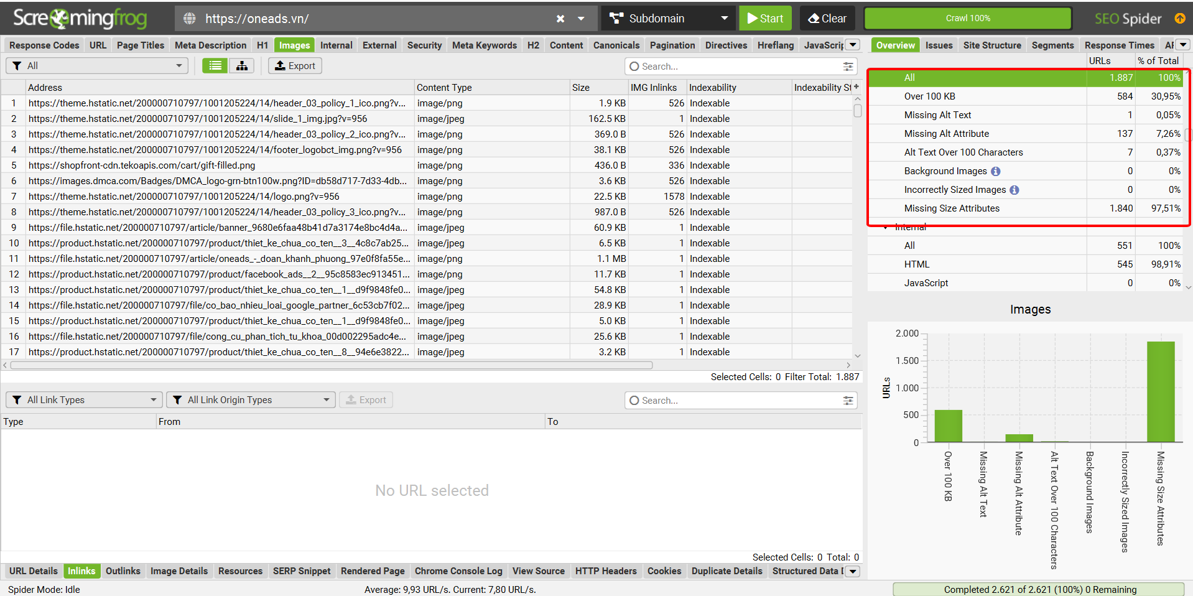
Task: Open the All Link Origin Types dropdown
Action: coord(251,400)
